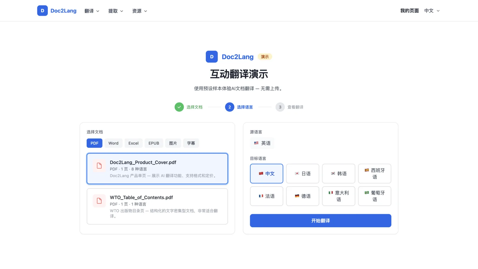478x269 pixels.
Task: Click the 演示 badge
Action: click(x=265, y=57)
